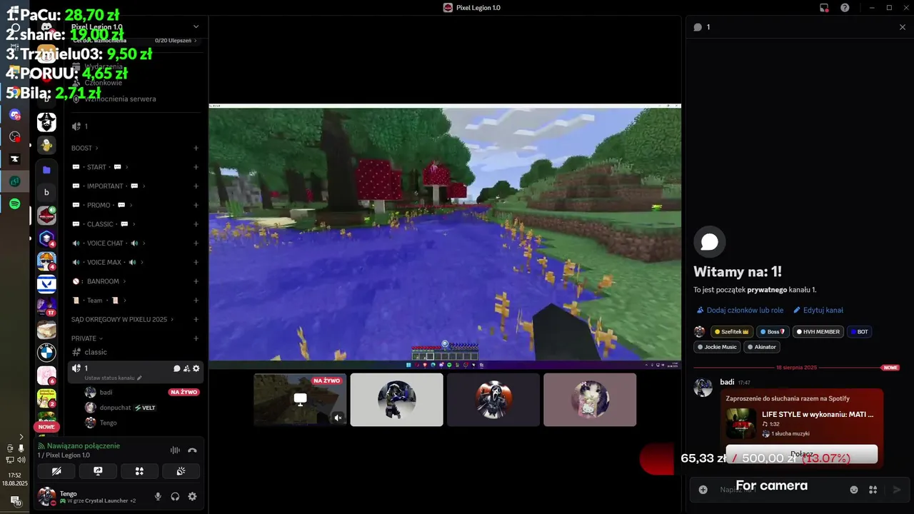Open the Windows notification center icon
Image resolution: width=914 pixels, height=514 pixels.
tap(15, 500)
